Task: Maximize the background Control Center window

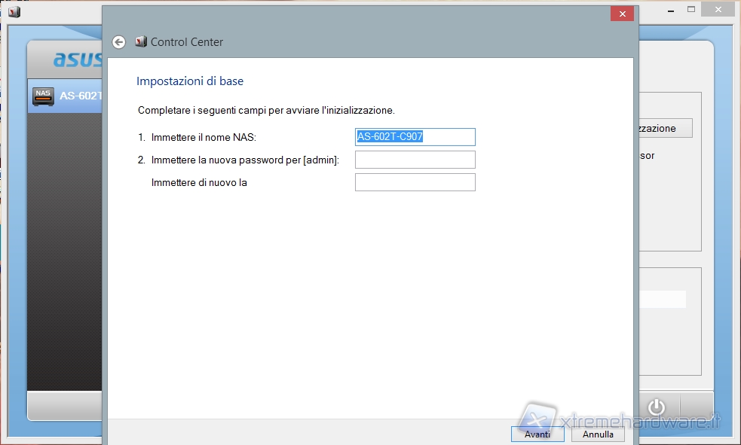Action: (x=690, y=11)
